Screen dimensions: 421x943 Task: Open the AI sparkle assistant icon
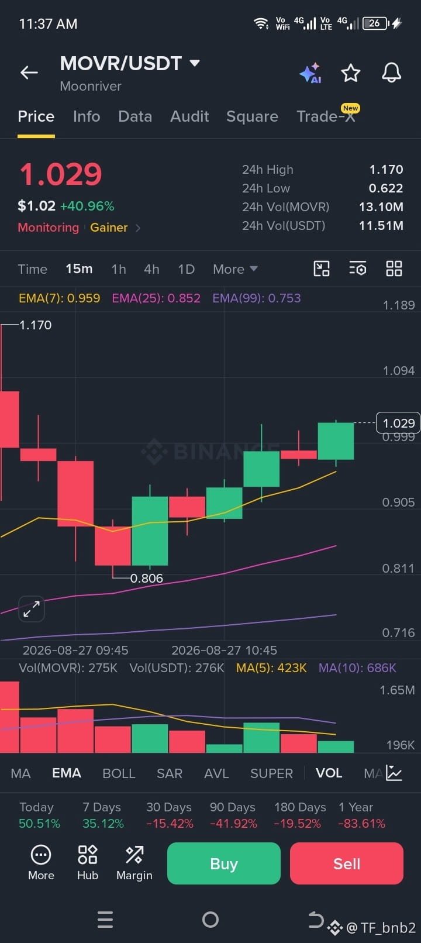click(310, 73)
